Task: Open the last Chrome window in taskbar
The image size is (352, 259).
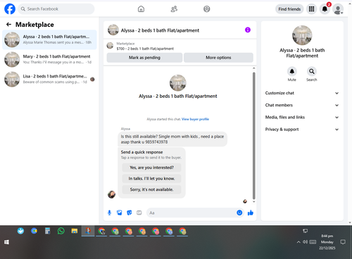Action: point(182,232)
